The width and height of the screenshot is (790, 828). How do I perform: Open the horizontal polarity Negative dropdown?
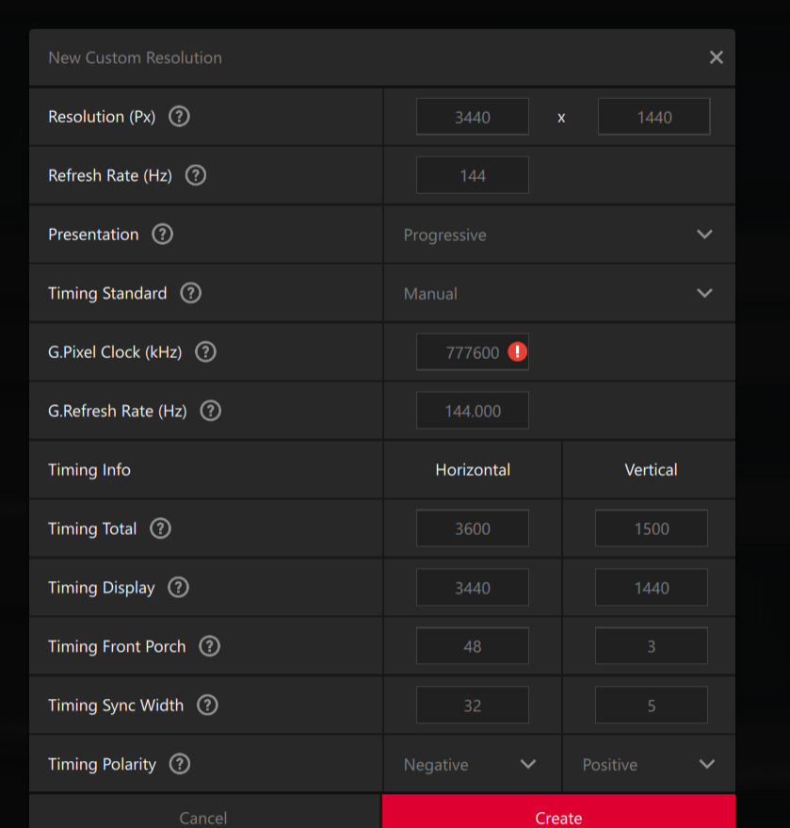(472, 764)
